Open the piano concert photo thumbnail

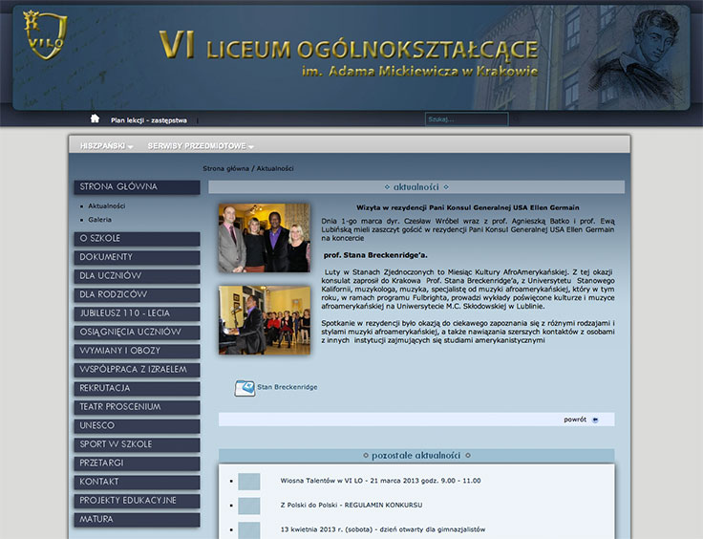[x=264, y=320]
